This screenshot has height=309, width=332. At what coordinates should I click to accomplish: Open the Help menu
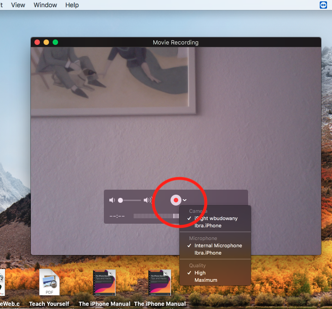(72, 5)
